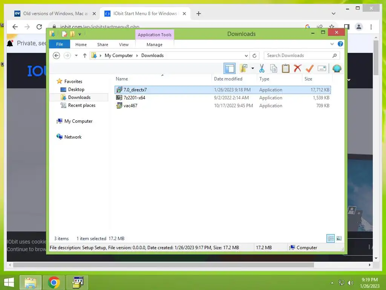Sort files by Name column
386x290 pixels.
click(163, 79)
